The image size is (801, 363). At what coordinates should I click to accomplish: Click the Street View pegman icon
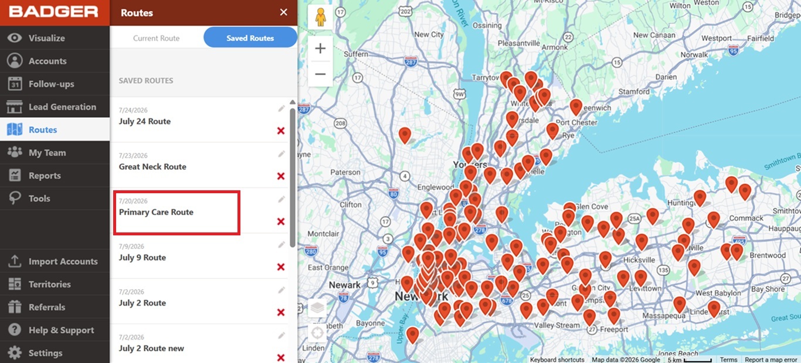tap(320, 18)
